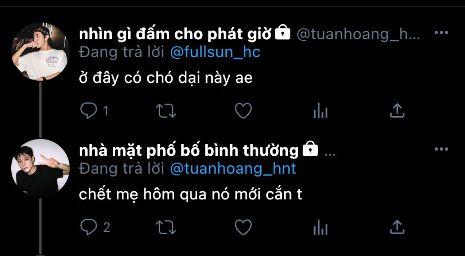Click the @tuanhoang_h... handle in first tweet
Viewport: 465px width, 256px height.
(x=358, y=35)
